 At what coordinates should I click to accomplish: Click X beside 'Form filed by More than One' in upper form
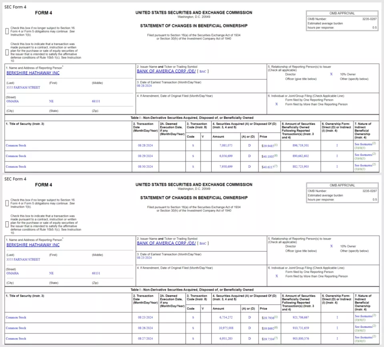pos(276,104)
